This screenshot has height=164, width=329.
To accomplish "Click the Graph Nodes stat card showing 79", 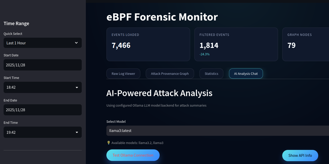I will tap(306, 44).
